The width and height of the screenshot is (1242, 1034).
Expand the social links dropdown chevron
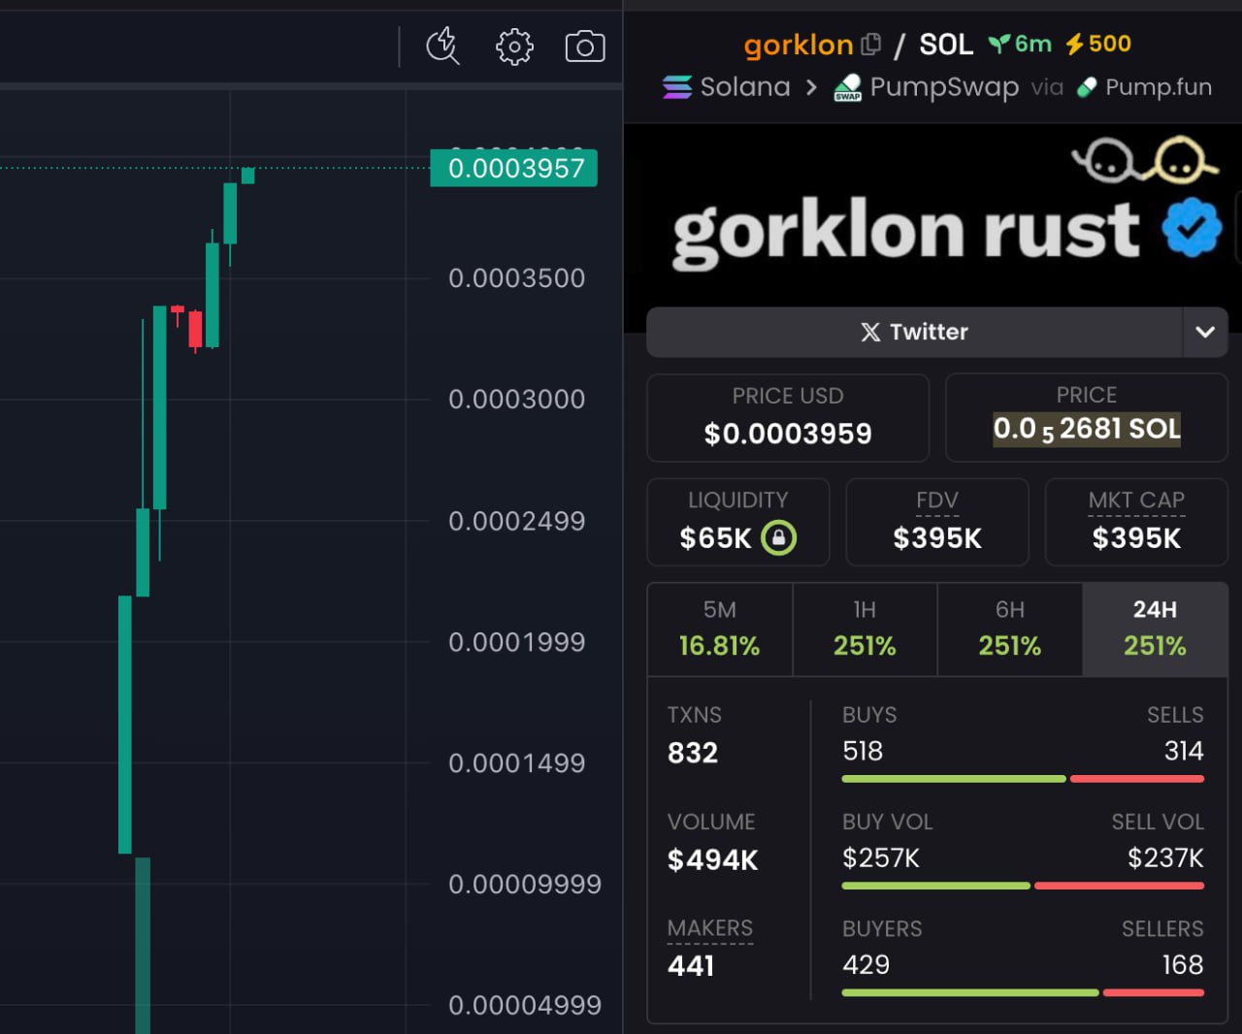[x=1205, y=332]
